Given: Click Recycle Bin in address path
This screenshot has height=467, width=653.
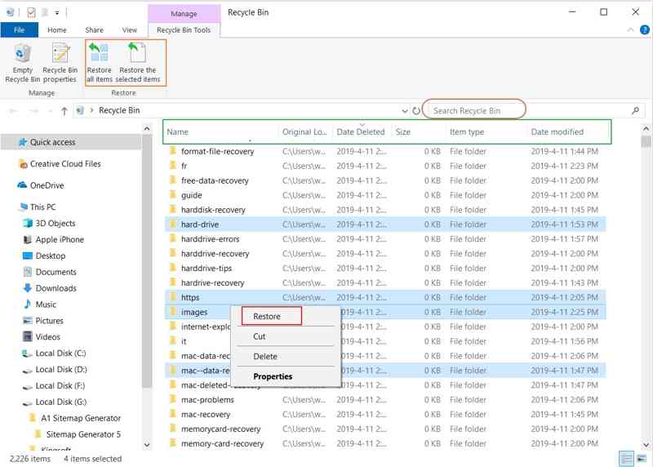Looking at the screenshot, I should point(119,110).
